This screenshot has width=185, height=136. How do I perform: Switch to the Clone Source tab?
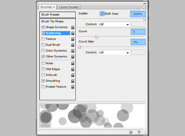pyautogui.click(x=68, y=7)
